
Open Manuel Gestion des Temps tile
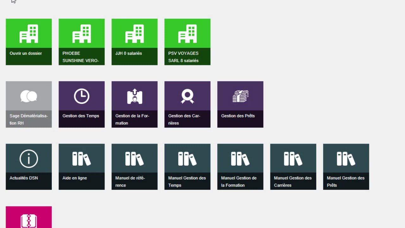click(187, 167)
